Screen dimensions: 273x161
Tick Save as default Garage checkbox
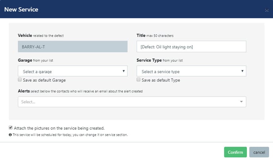point(20,80)
